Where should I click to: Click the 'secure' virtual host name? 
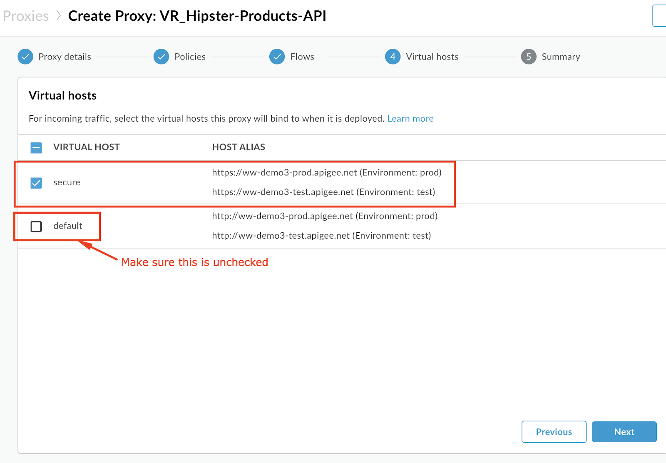[67, 182]
